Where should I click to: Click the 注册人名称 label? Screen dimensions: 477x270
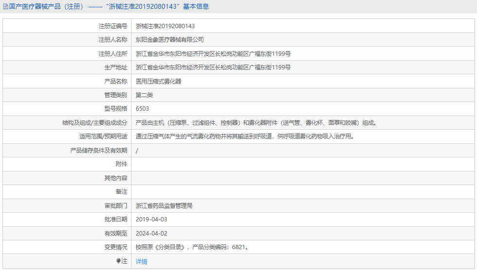113,40
